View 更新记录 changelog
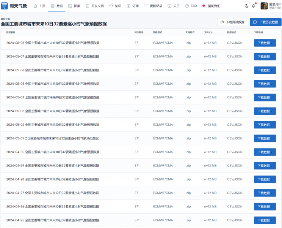 [153, 6]
